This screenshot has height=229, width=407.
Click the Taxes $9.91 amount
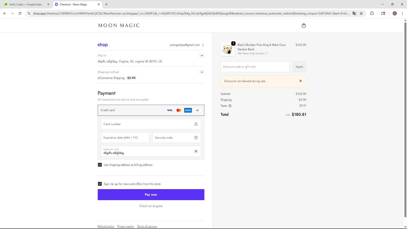(303, 106)
